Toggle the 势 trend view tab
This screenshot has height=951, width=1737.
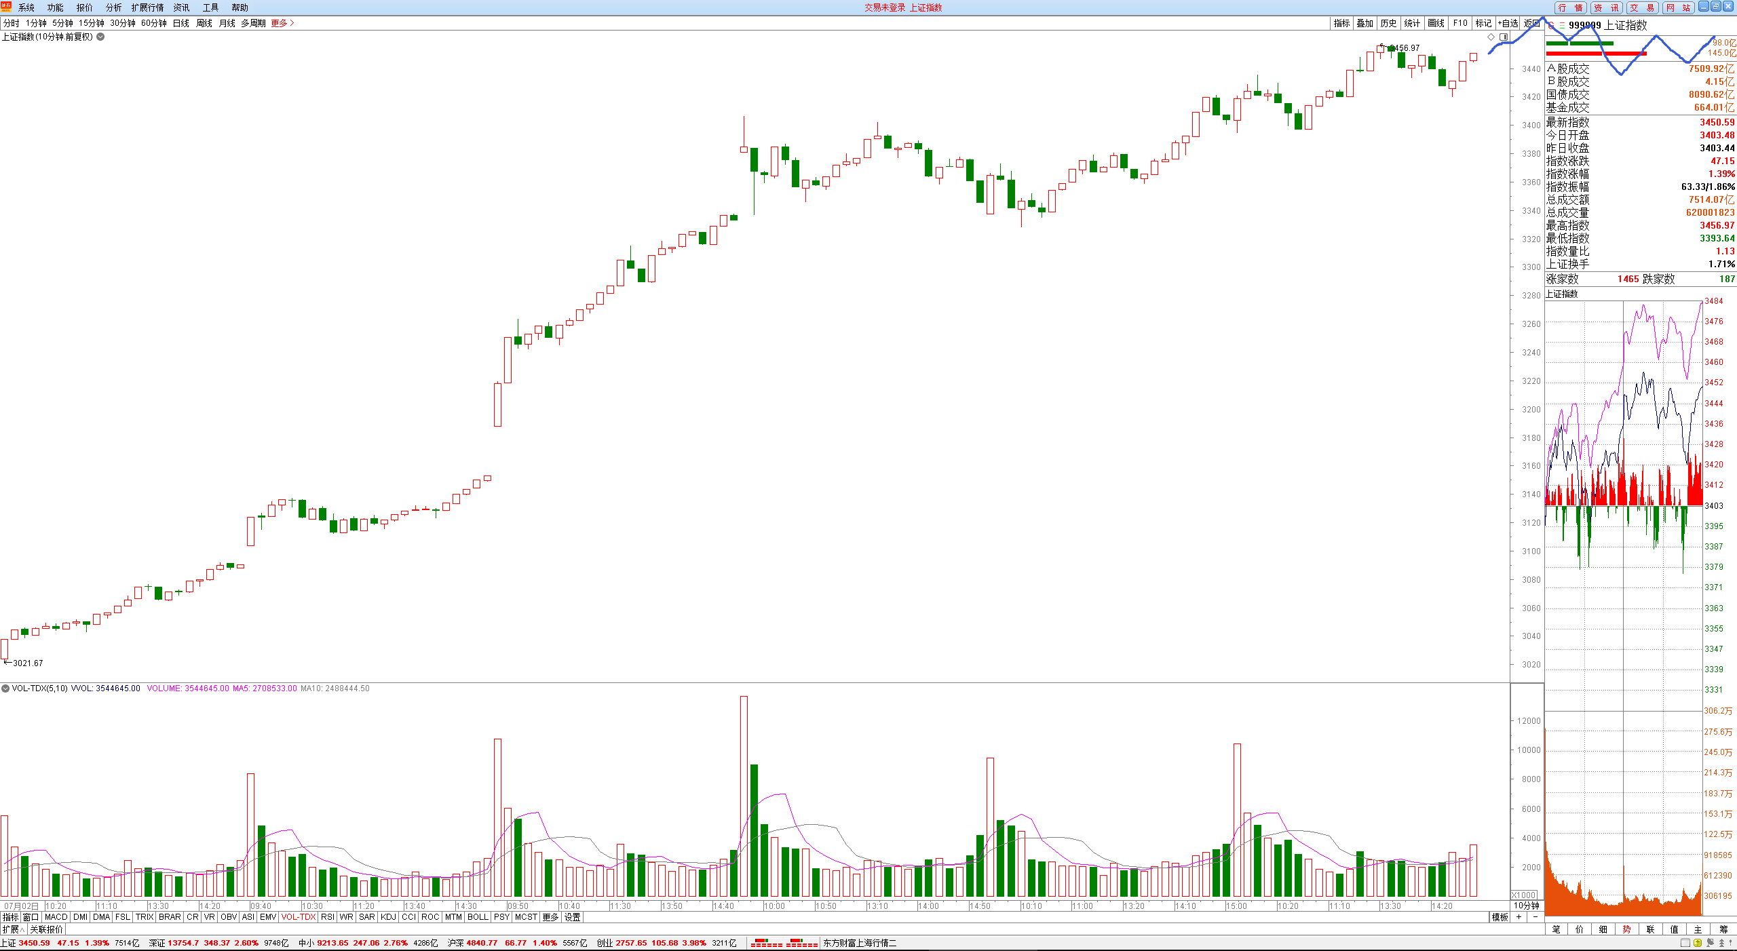pos(1626,929)
